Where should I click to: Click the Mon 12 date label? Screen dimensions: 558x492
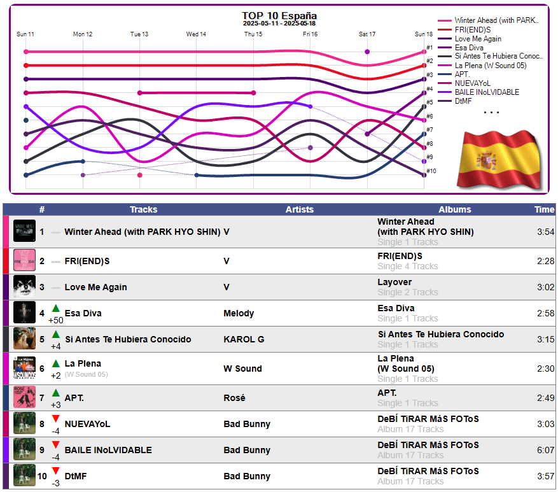(83, 34)
